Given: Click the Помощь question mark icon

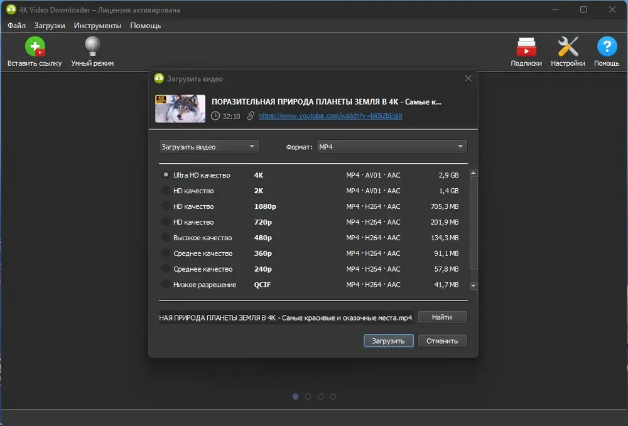Looking at the screenshot, I should click(x=607, y=48).
